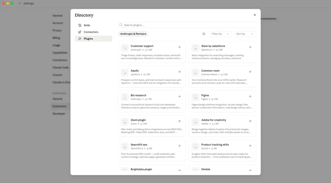Open the Figma plugin title
Image resolution: width=331 pixels, height=183 pixels.
[x=205, y=95]
